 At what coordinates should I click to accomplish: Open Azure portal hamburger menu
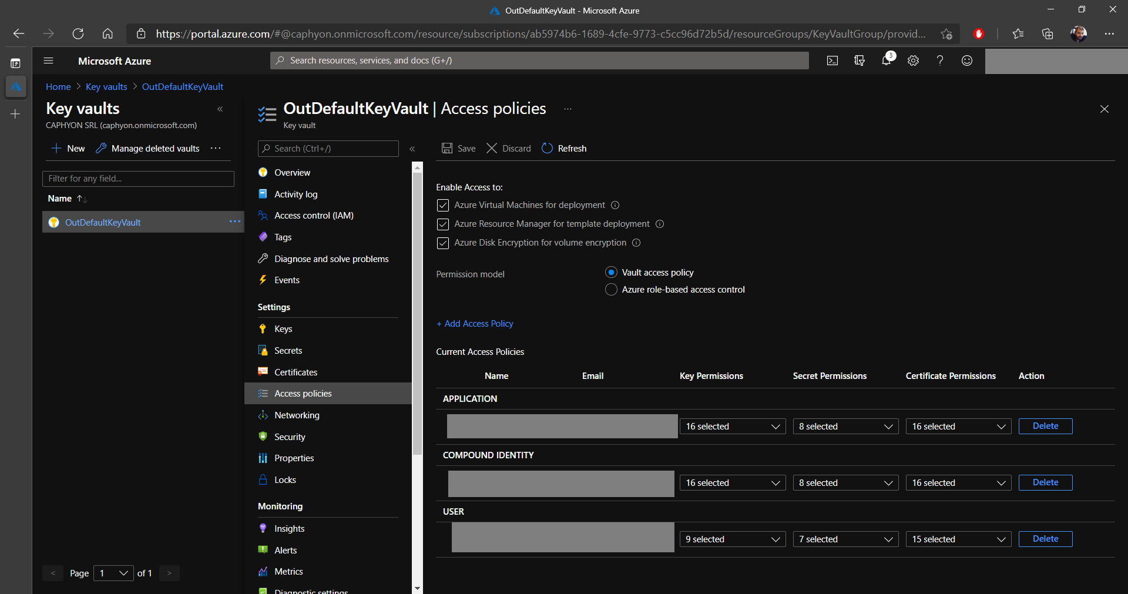(x=49, y=61)
